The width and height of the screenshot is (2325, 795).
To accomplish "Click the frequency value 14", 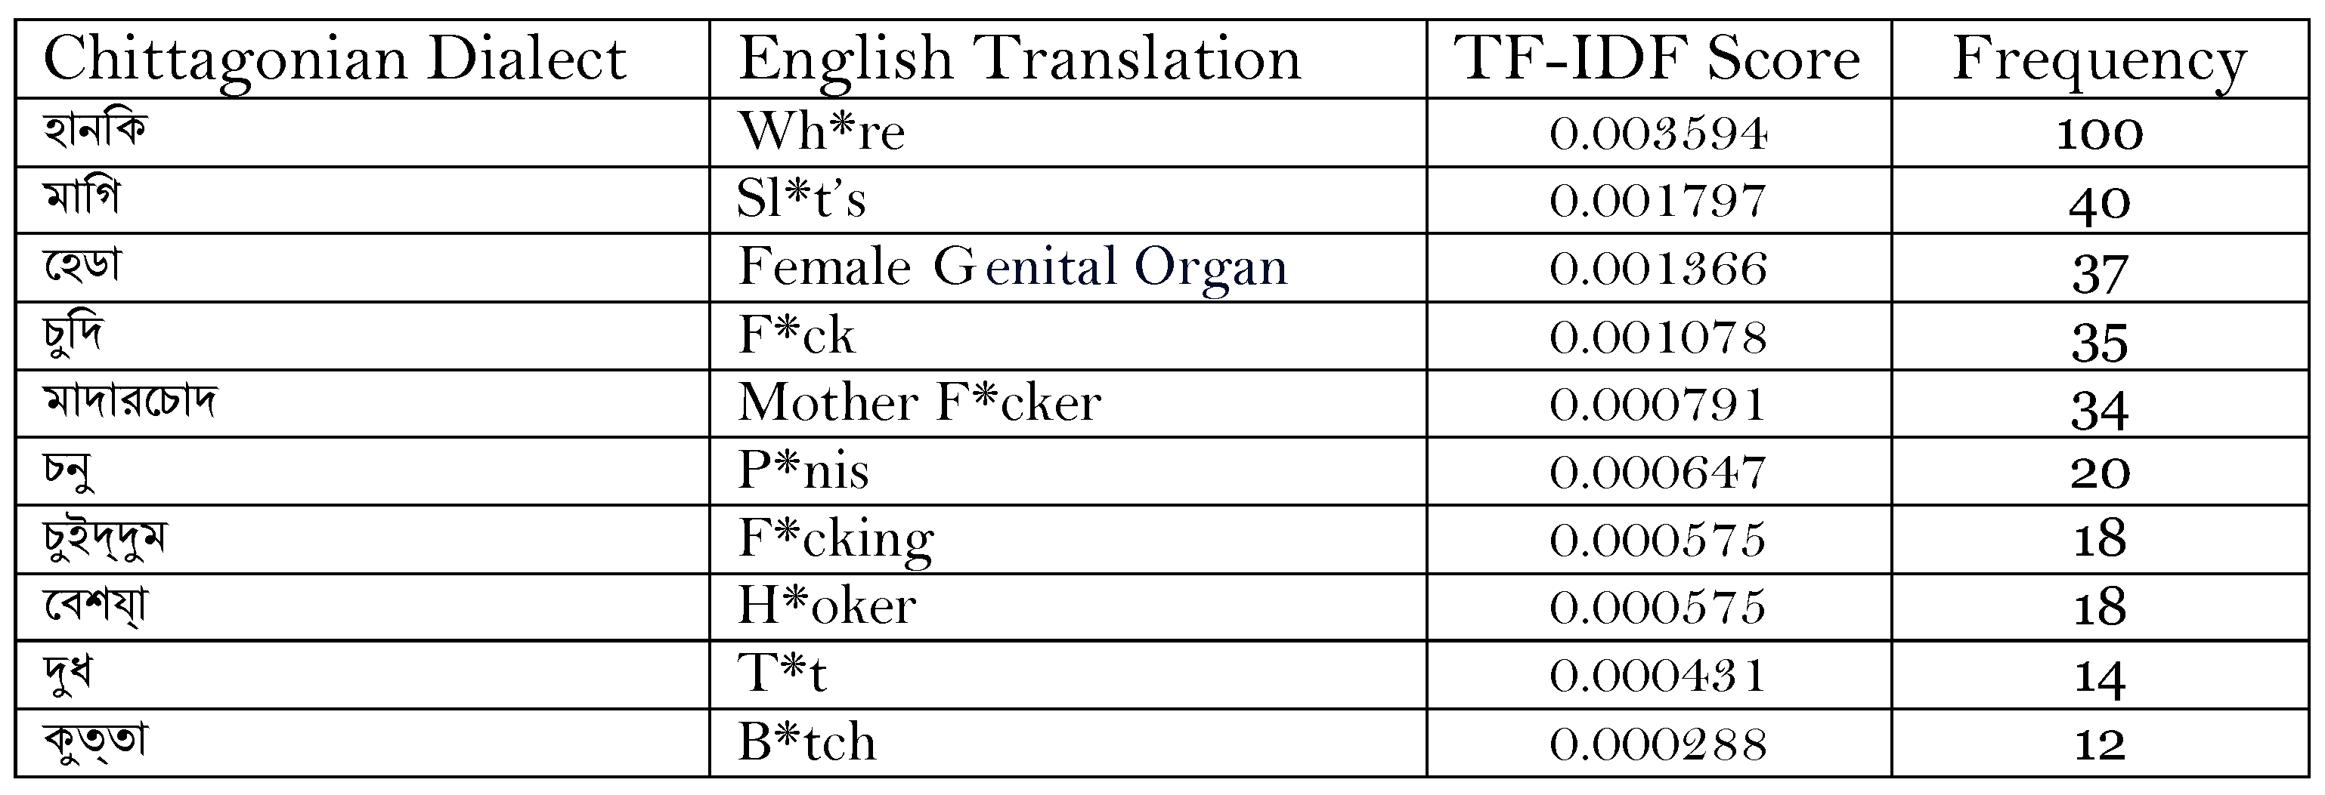I will pyautogui.click(x=2099, y=677).
